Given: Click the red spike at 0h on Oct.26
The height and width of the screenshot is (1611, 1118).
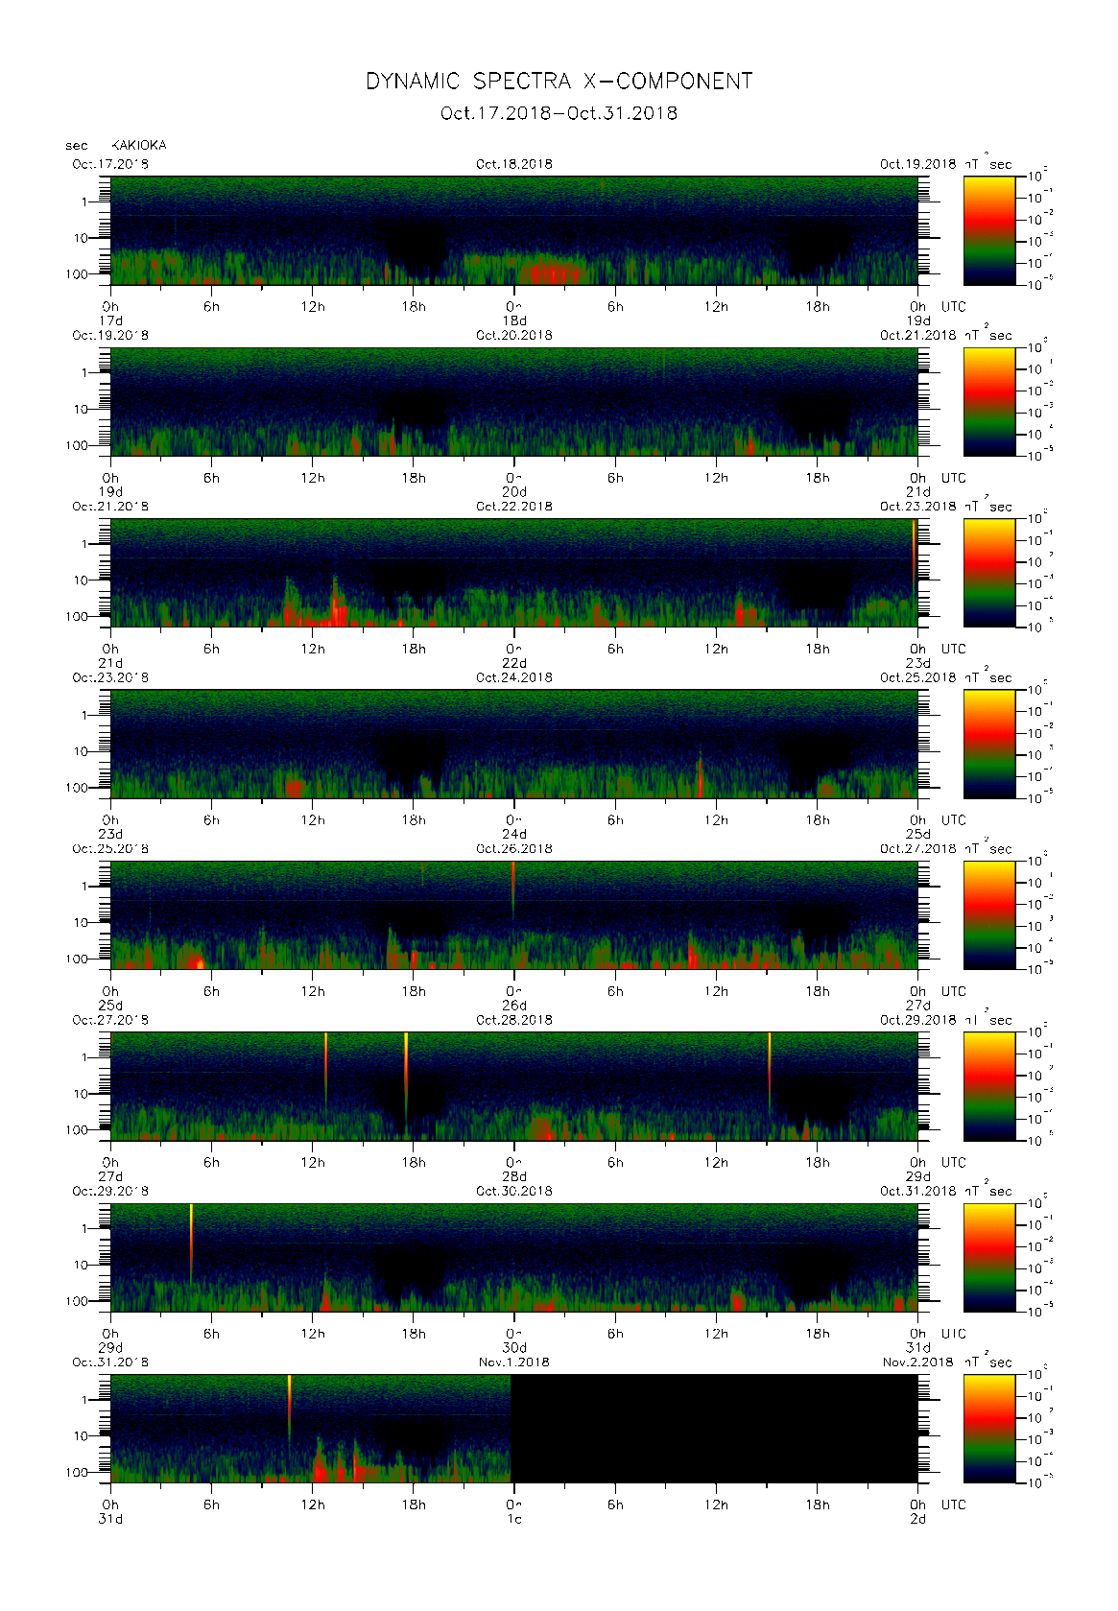Looking at the screenshot, I should click(x=513, y=888).
